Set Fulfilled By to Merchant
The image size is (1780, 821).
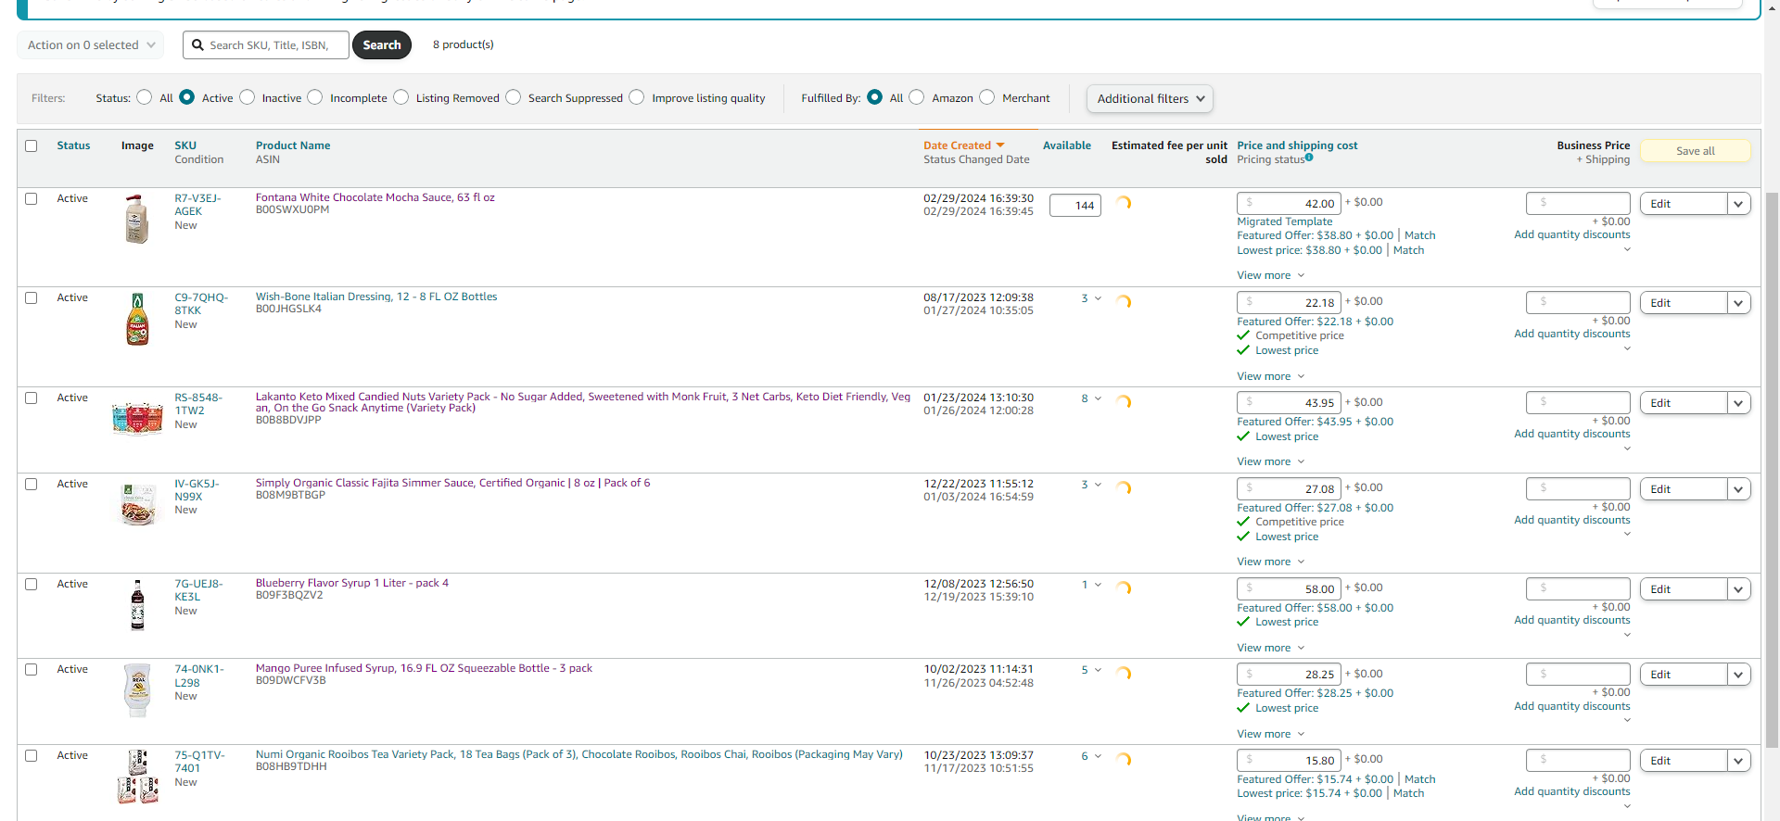(987, 97)
